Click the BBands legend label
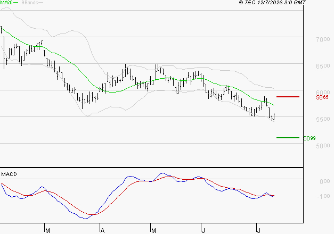This screenshot has width=334, height=234. click(x=30, y=3)
